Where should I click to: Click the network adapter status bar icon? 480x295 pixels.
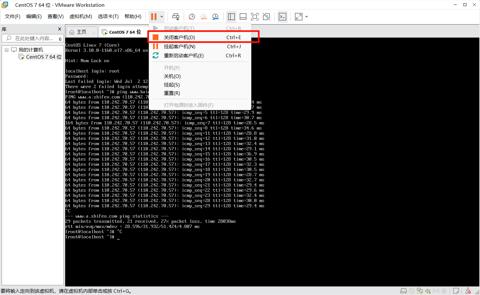click(420, 291)
